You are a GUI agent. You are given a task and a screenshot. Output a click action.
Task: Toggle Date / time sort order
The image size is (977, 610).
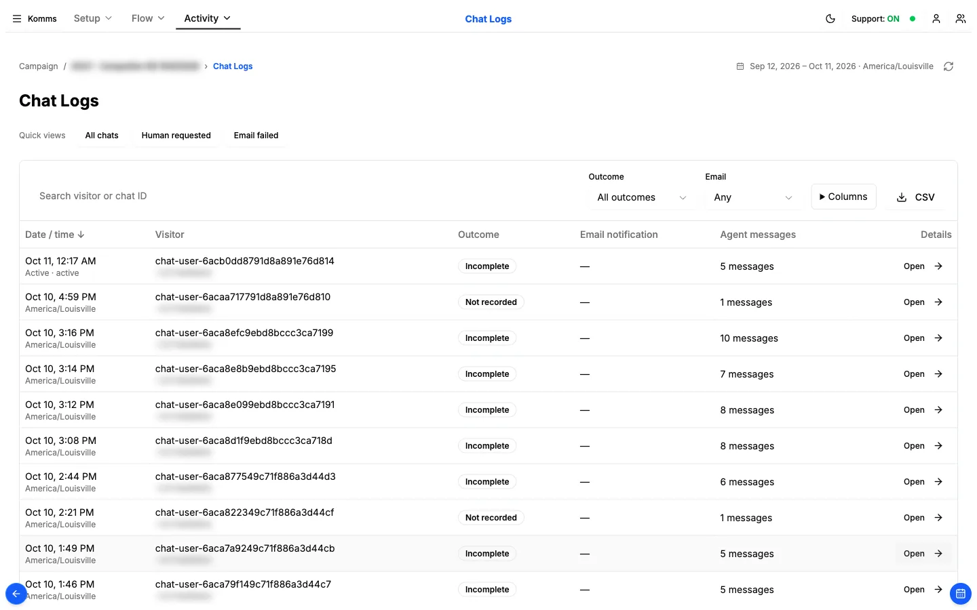(x=55, y=235)
